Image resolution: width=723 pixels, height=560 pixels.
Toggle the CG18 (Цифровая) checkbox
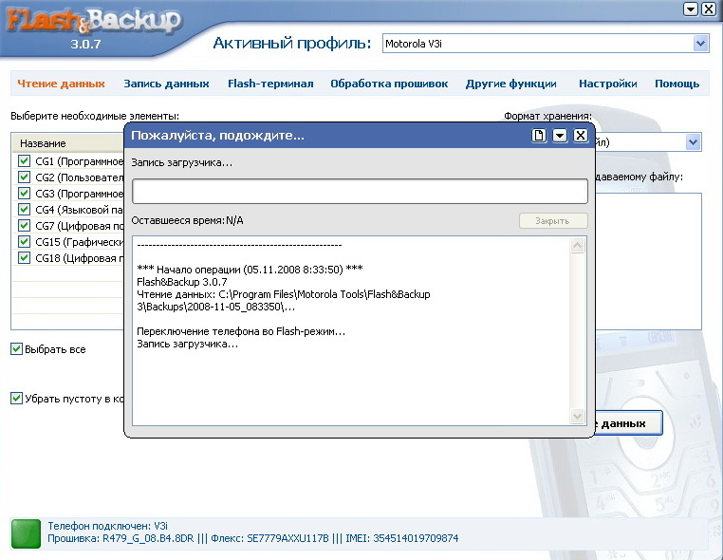coord(24,258)
